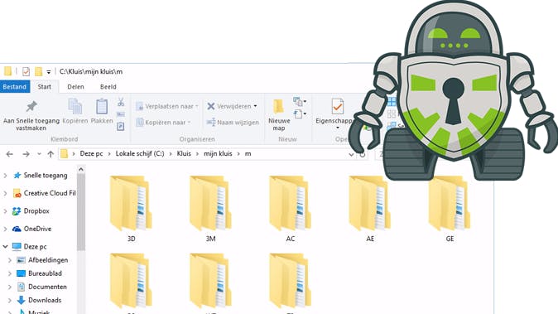Expand the Snelle toegang tree node
This screenshot has height=314, width=558.
pyautogui.click(x=5, y=175)
